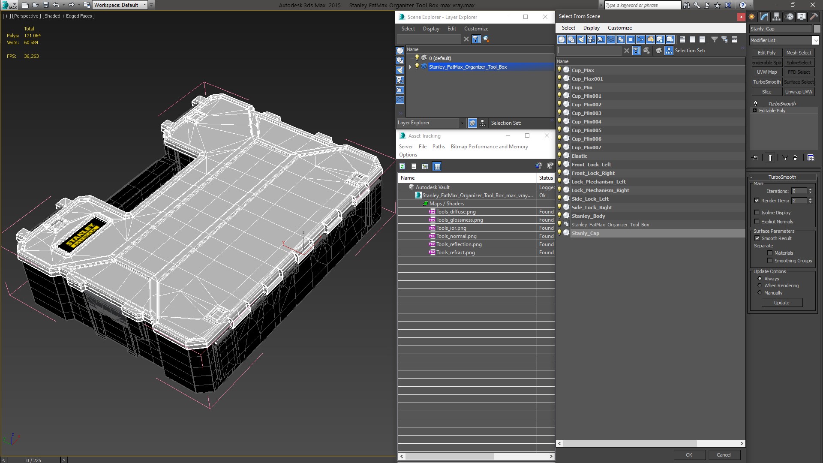Open the Utilities hammer tab
Screen dimensions: 823x463
click(x=814, y=17)
